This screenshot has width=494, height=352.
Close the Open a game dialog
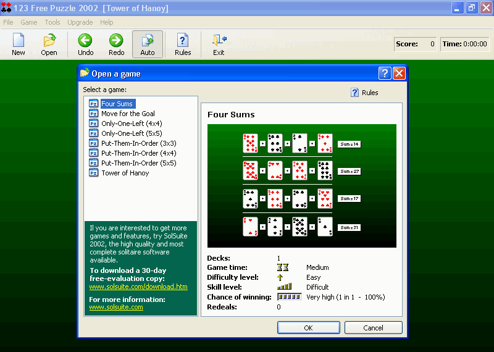tap(399, 73)
